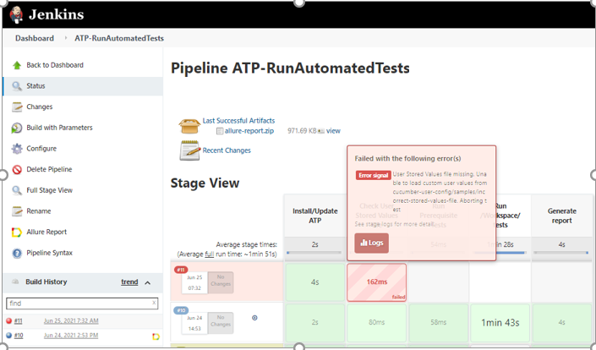Click the Install/Update ATP column header
Screen dimensions: 596x350
coord(314,216)
